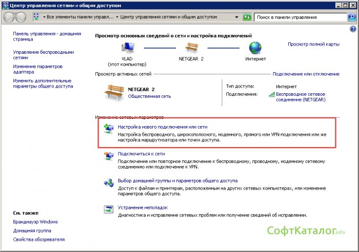Click the NETGEAR 2 bench icon in network map

click(191, 48)
